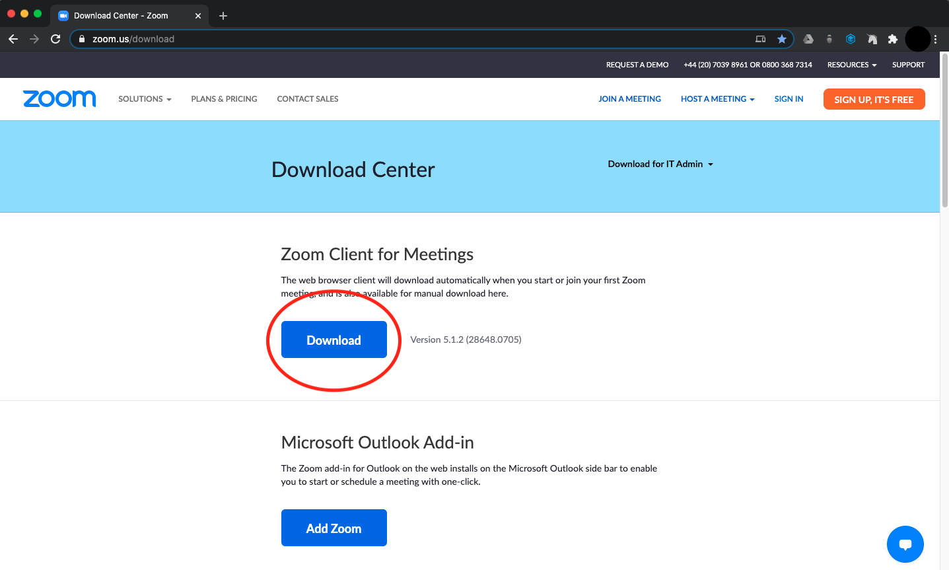Expand the Resources dropdown
The width and height of the screenshot is (949, 570).
[x=852, y=65]
